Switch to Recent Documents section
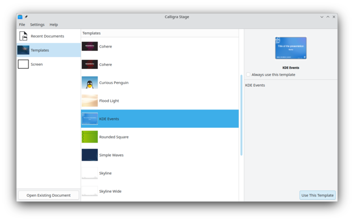The height and width of the screenshot is (221, 354). click(49, 36)
